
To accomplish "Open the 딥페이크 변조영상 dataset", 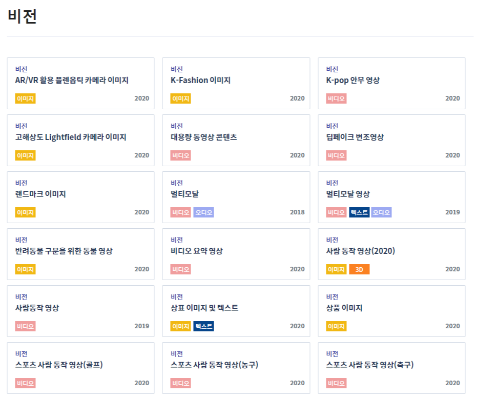I will point(355,137).
